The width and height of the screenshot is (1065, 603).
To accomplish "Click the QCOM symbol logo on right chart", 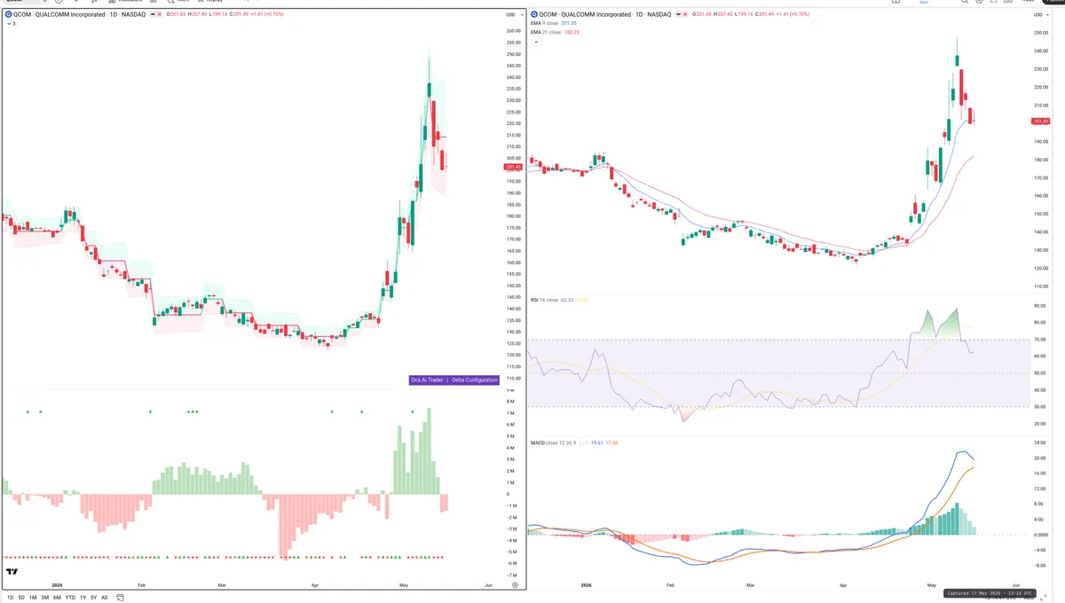I will point(534,15).
